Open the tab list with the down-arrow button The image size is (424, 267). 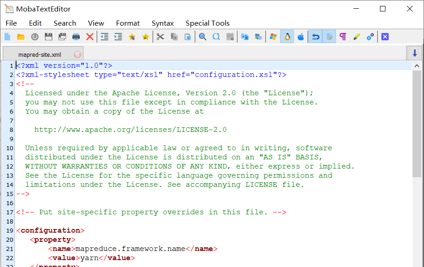coord(414,53)
